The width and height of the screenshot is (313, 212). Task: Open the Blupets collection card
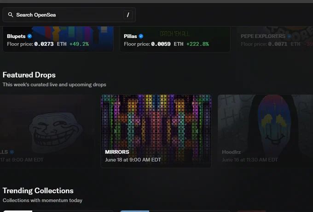(x=58, y=39)
